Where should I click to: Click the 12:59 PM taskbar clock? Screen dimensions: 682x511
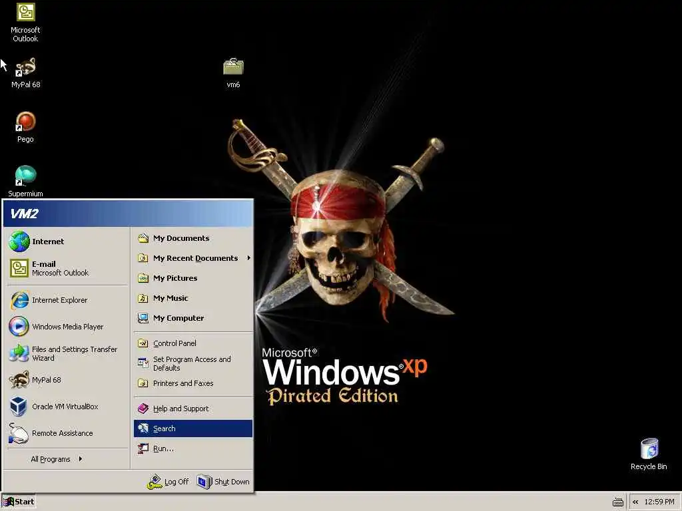coord(659,502)
